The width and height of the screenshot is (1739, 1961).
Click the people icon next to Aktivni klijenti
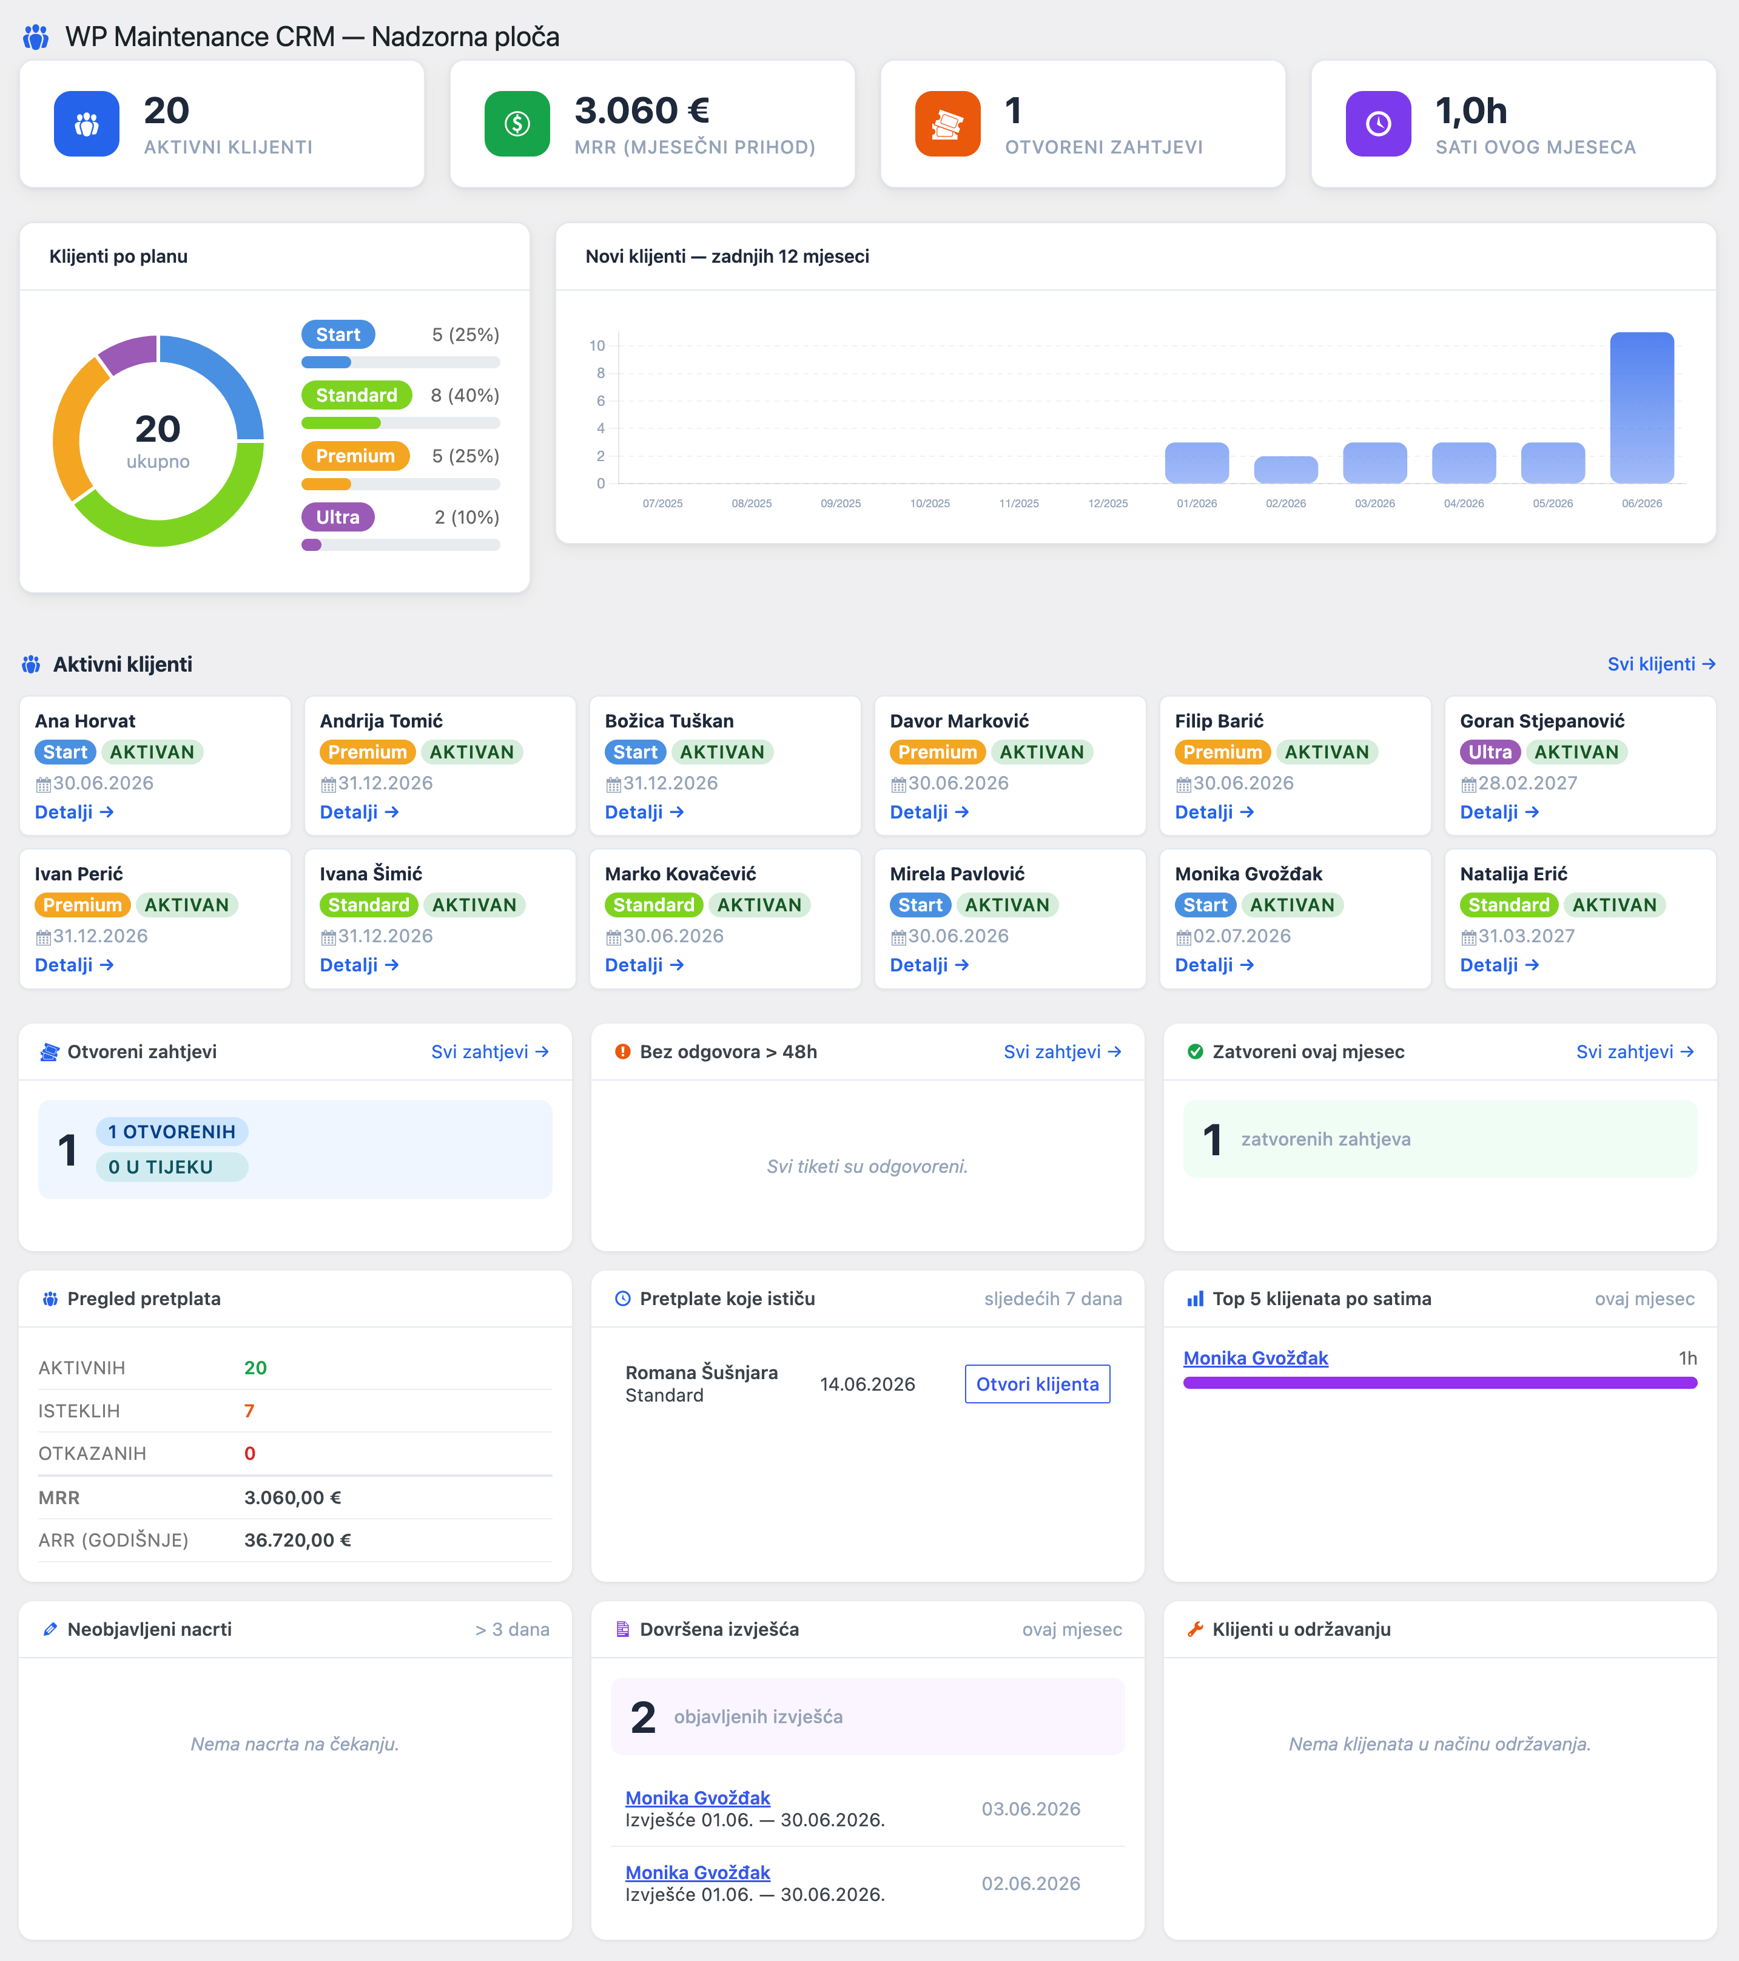[x=32, y=664]
